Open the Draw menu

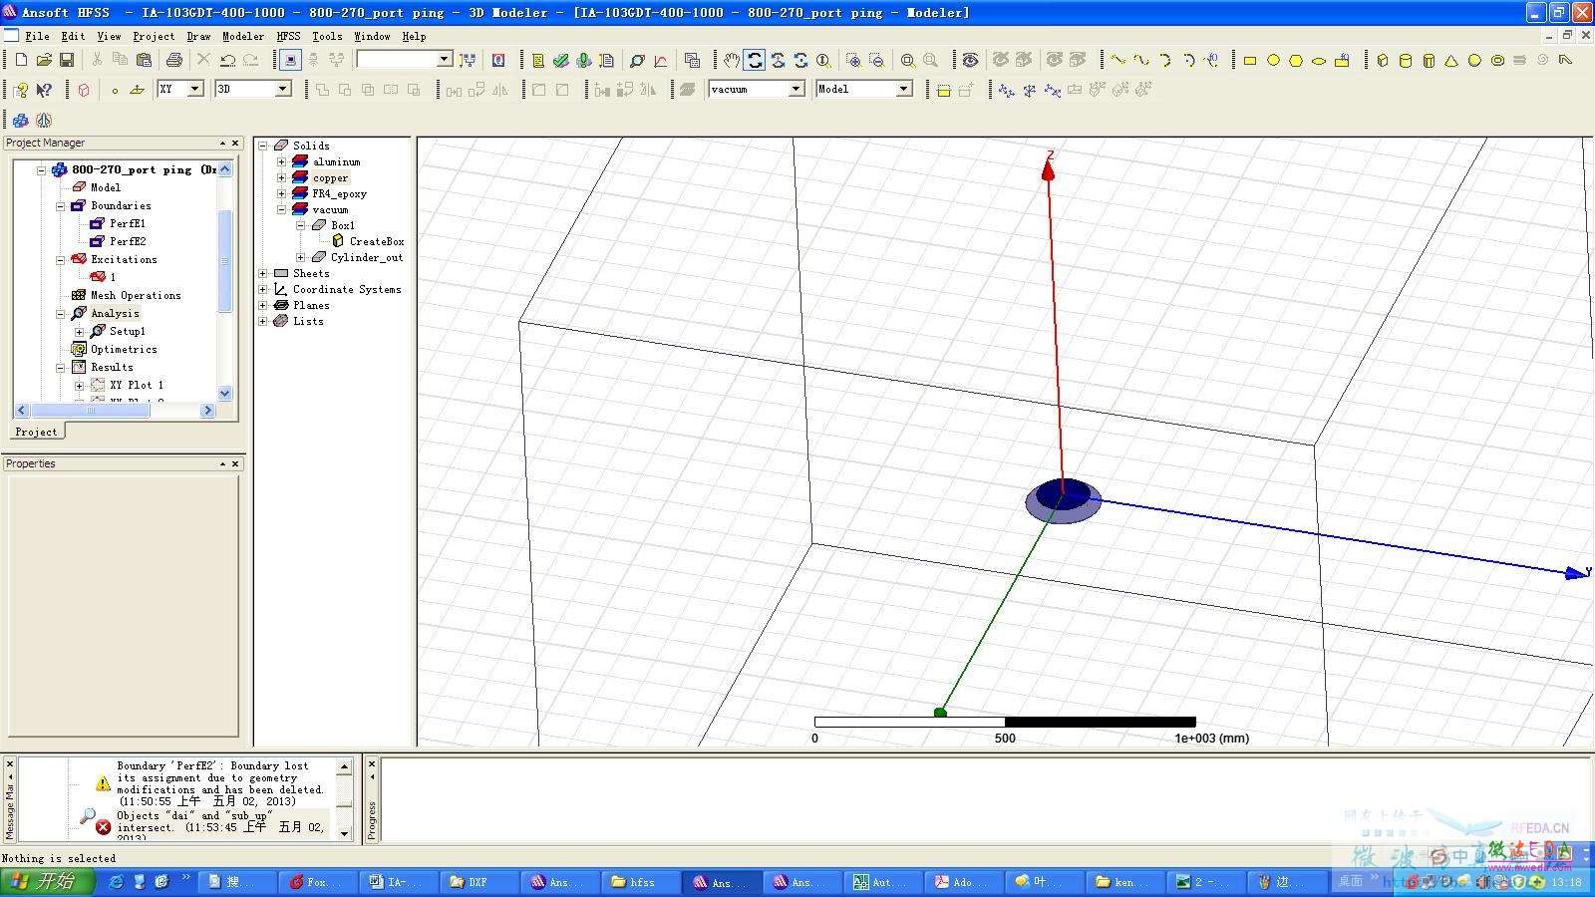coord(198,36)
